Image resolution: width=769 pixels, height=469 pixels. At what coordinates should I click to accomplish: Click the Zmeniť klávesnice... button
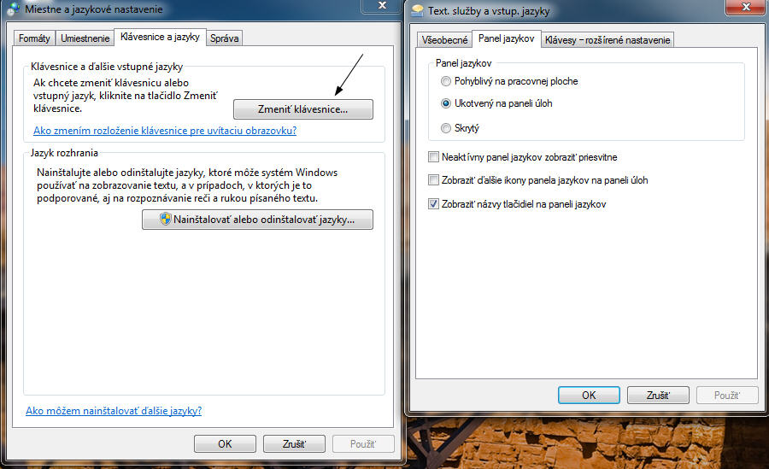[303, 109]
